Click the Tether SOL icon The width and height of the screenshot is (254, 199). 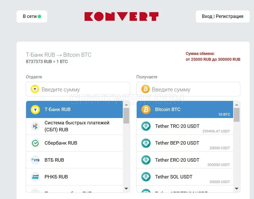[x=146, y=177]
